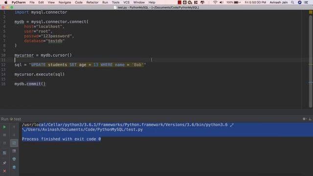
Task: Open the Apple menu
Action: click(x=6, y=2)
